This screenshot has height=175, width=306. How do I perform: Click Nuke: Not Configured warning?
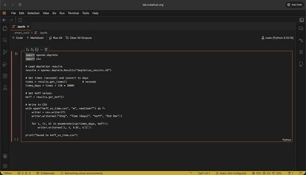(x=231, y=173)
